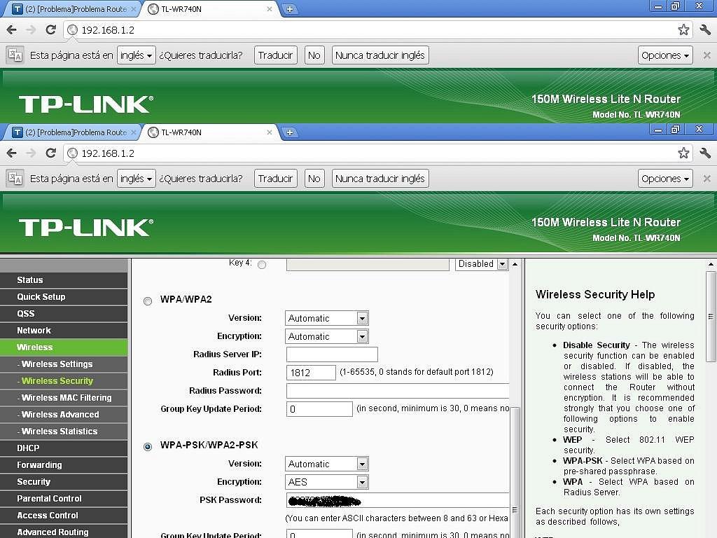Choose the Key 4 radio button
Viewport: 717px width, 538px height.
(262, 265)
